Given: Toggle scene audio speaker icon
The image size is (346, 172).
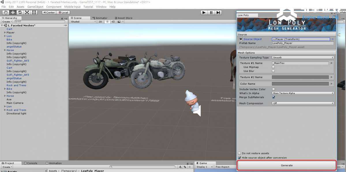Looking at the screenshot, I should pyautogui.click(x=113, y=22).
